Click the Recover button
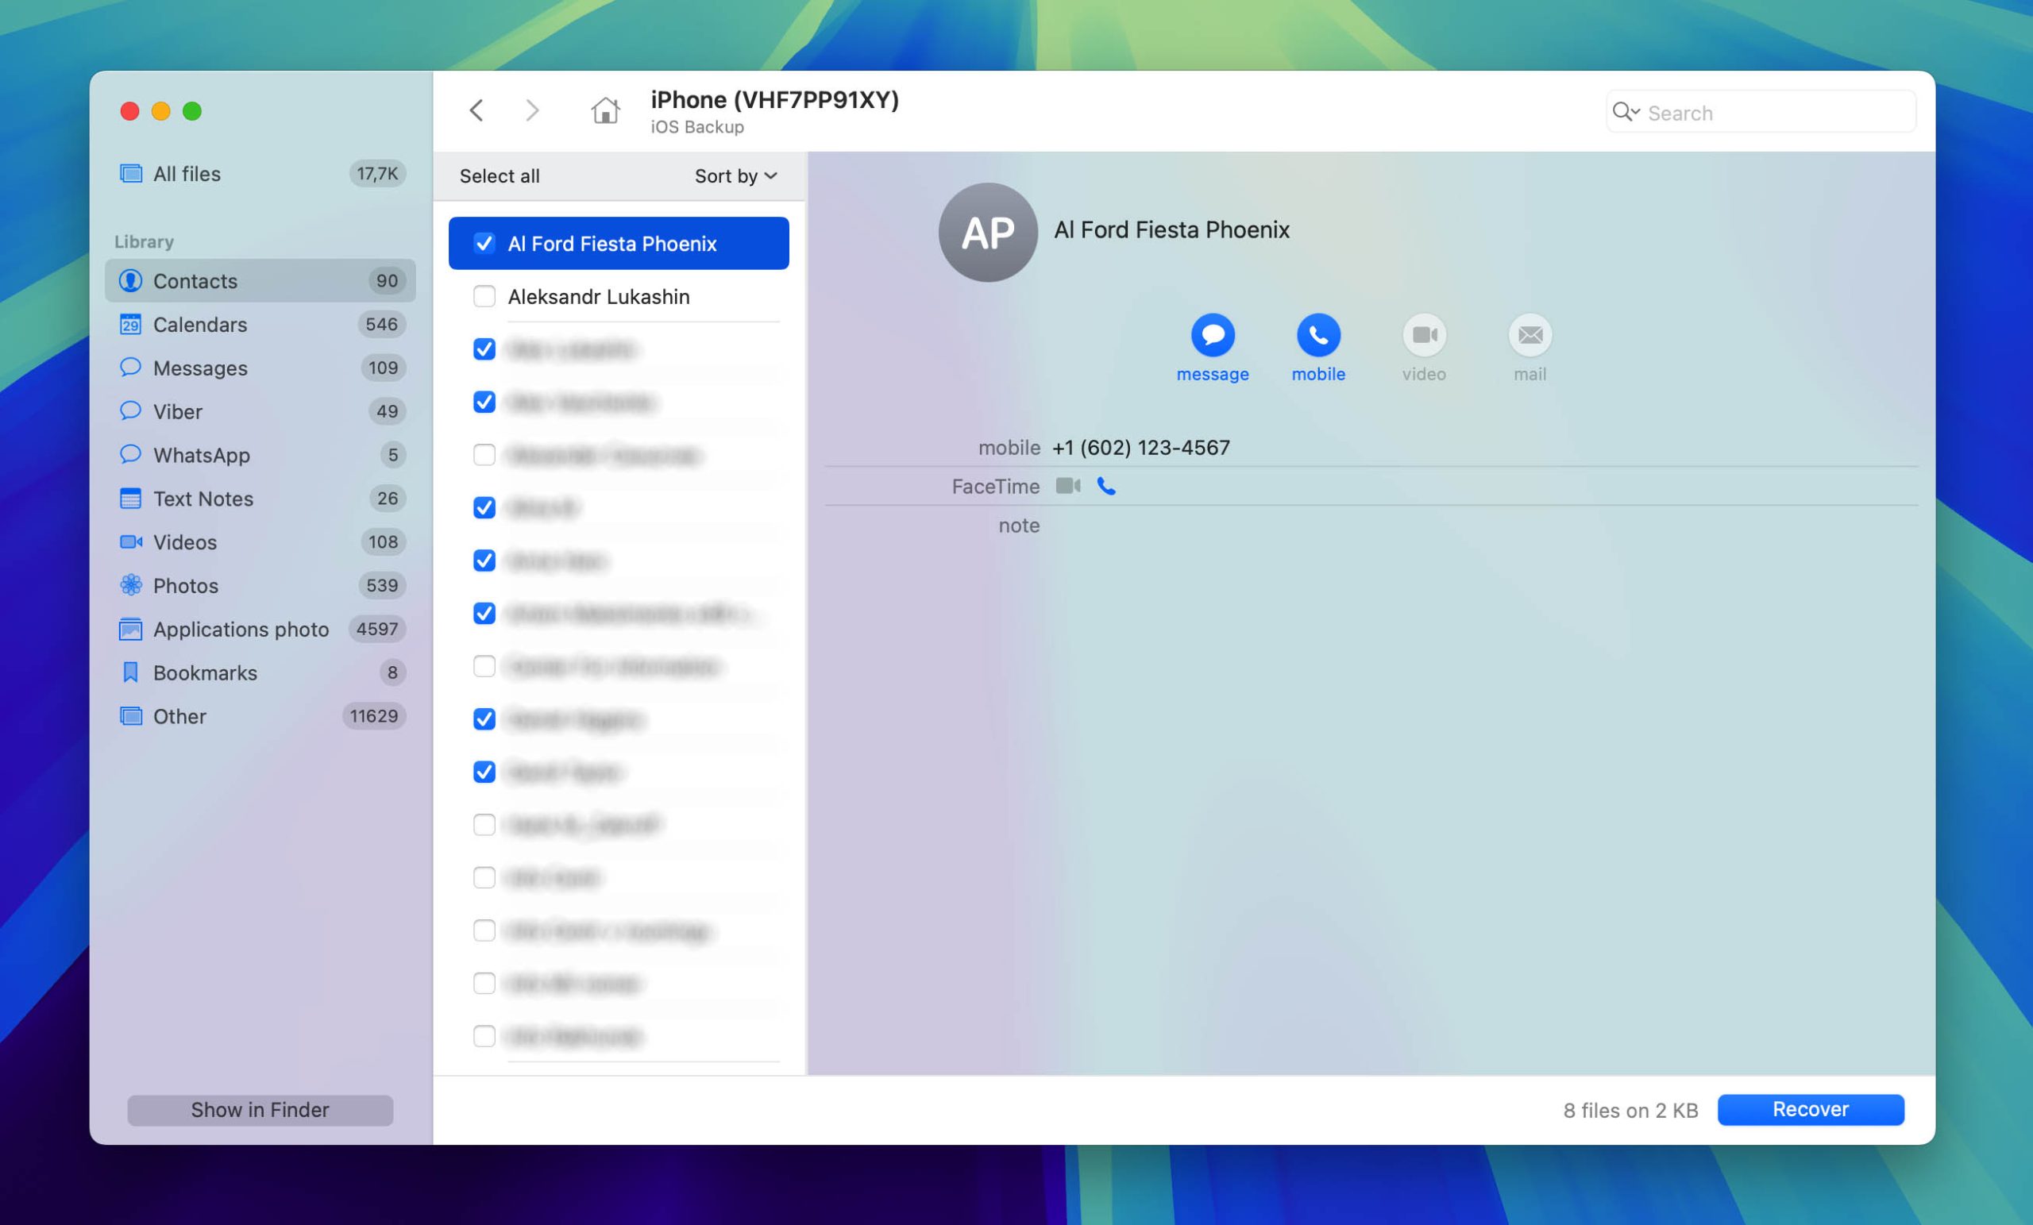 (x=1809, y=1109)
